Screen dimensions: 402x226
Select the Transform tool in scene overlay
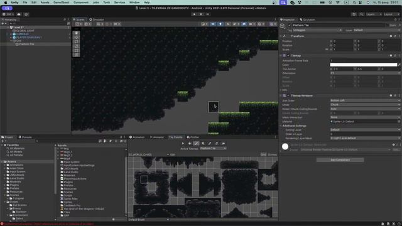coord(77,55)
